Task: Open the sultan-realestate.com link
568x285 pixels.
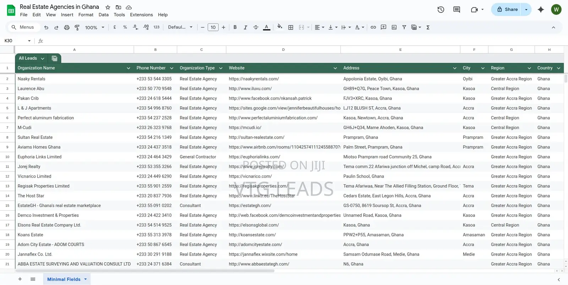Action: (257, 138)
